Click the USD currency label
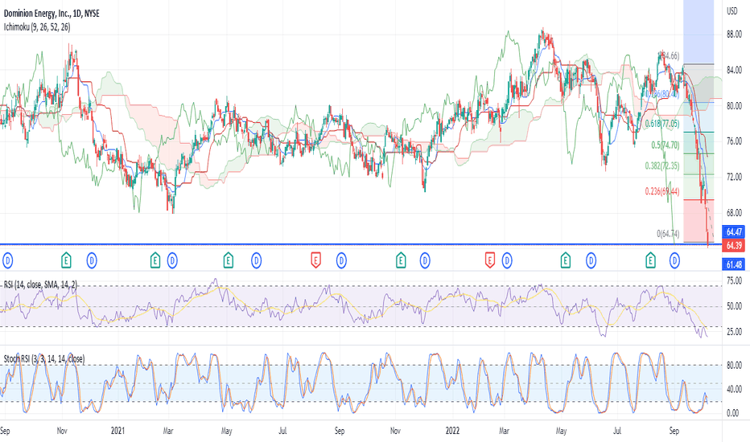 point(732,11)
